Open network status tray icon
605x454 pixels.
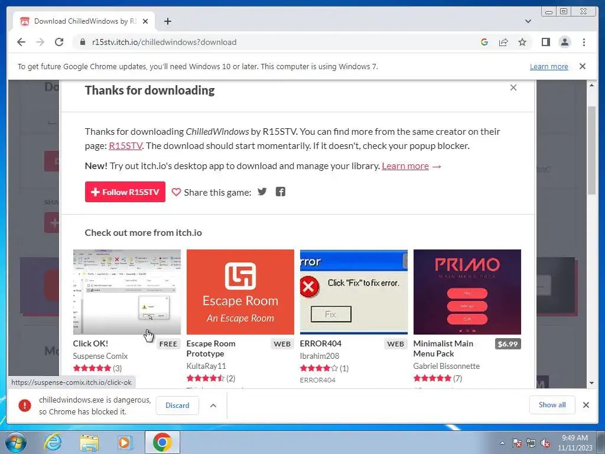(531, 443)
